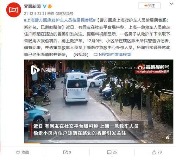Open the 微博视频号 source link
Screen dimensions: 176x157
pyautogui.click(x=64, y=14)
